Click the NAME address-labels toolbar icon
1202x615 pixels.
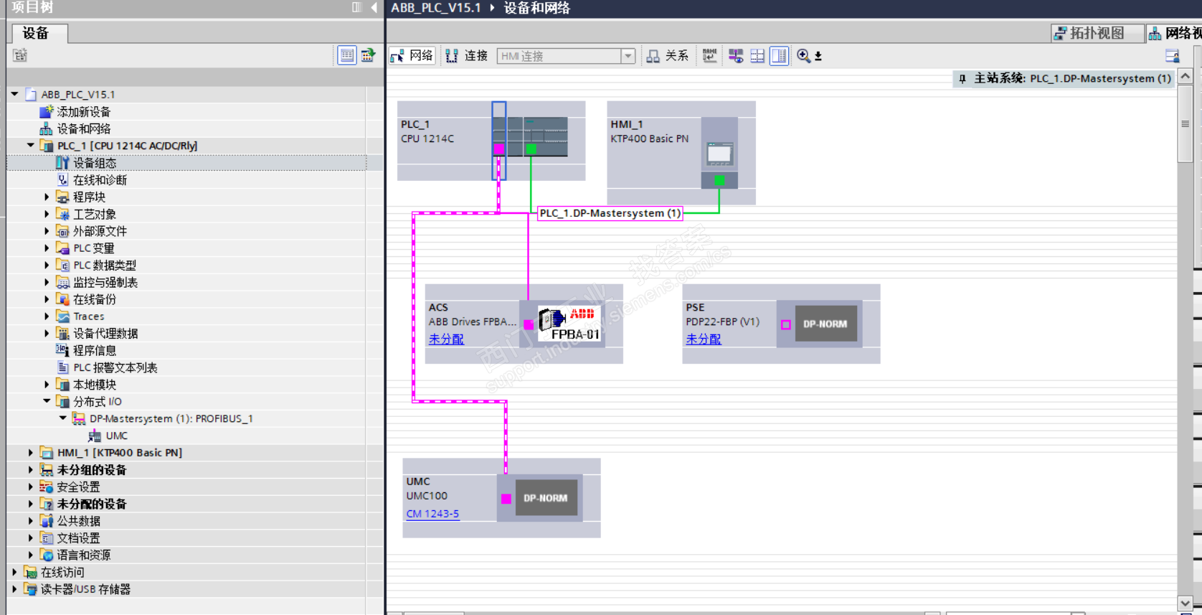point(710,56)
